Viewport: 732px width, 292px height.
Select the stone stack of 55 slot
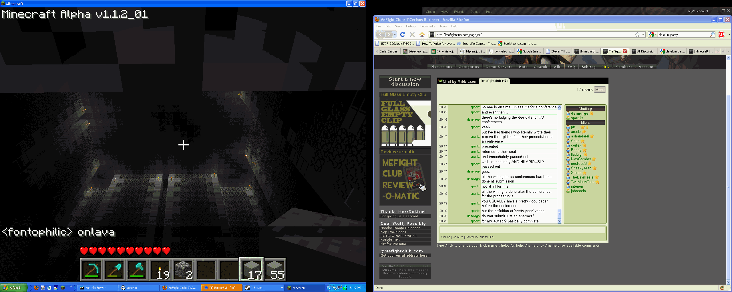pos(274,269)
